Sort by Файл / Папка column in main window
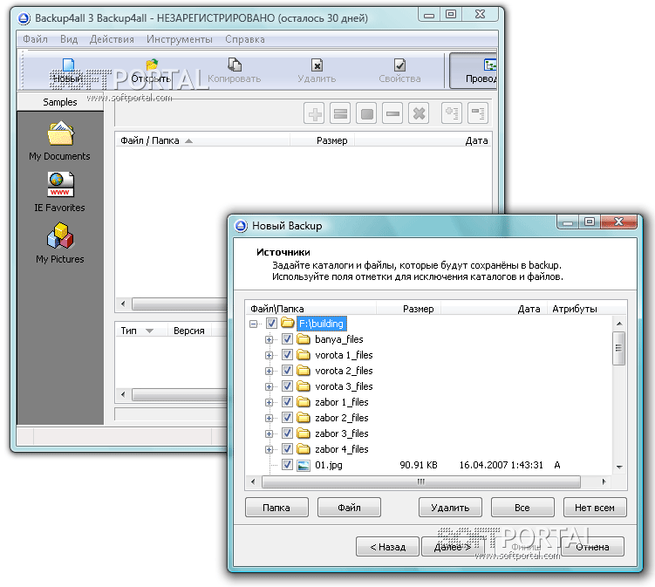 click(202, 140)
